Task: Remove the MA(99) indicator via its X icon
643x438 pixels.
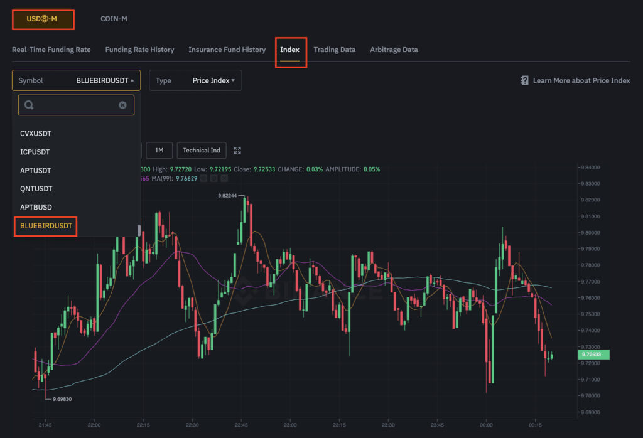Action: point(225,178)
